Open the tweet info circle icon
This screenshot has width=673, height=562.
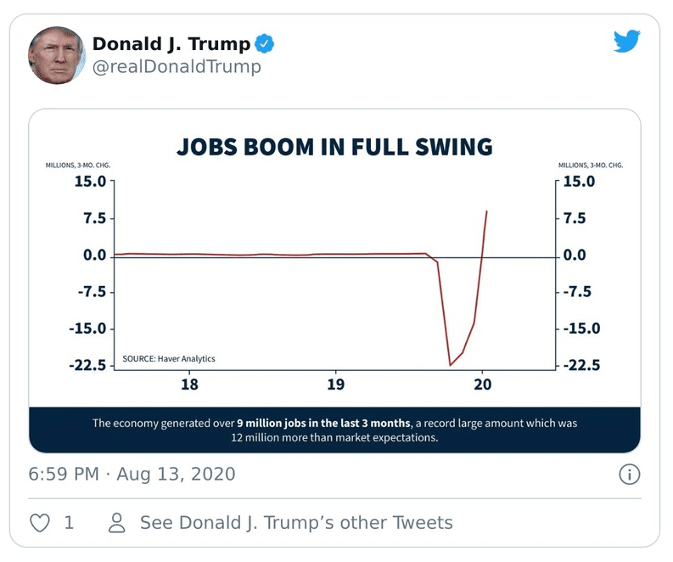pos(629,474)
